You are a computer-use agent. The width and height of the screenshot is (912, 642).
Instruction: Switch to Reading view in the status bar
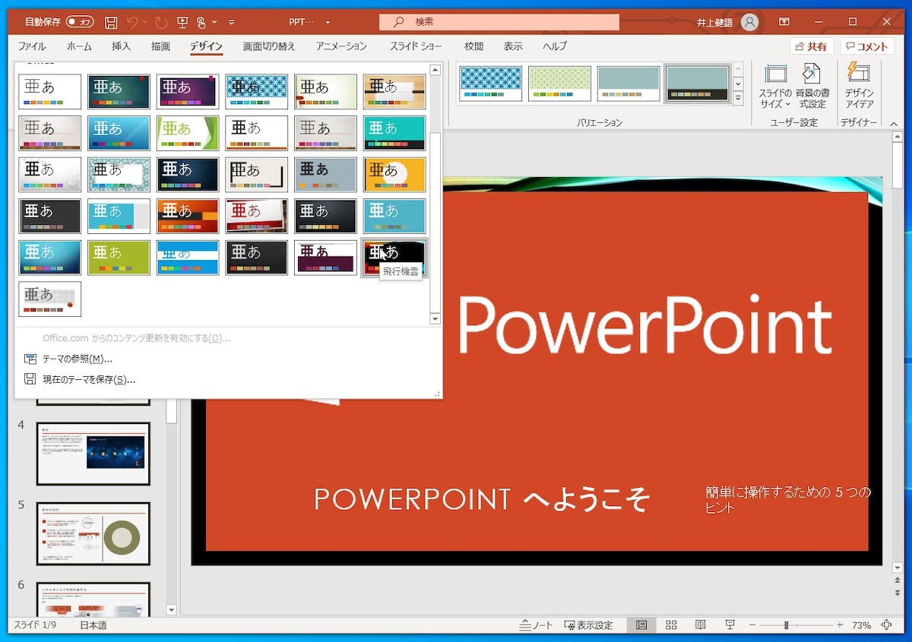point(700,625)
